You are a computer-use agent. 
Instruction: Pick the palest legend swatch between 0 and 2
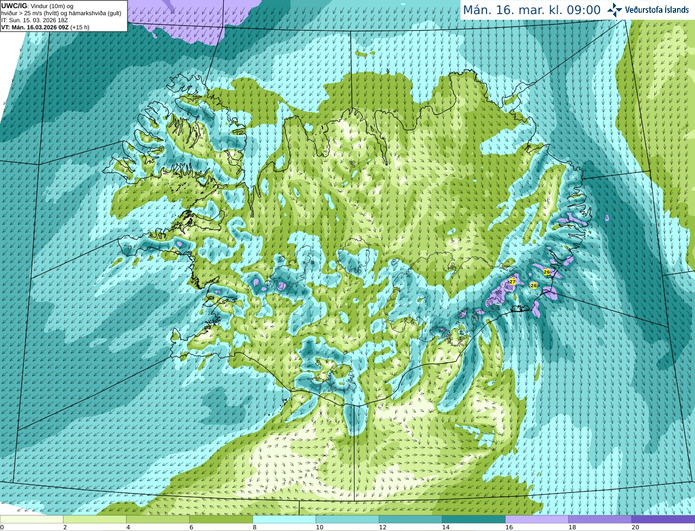click(x=31, y=519)
